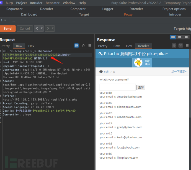
Task: Close Repeater tab 1
Action: click(5, 20)
